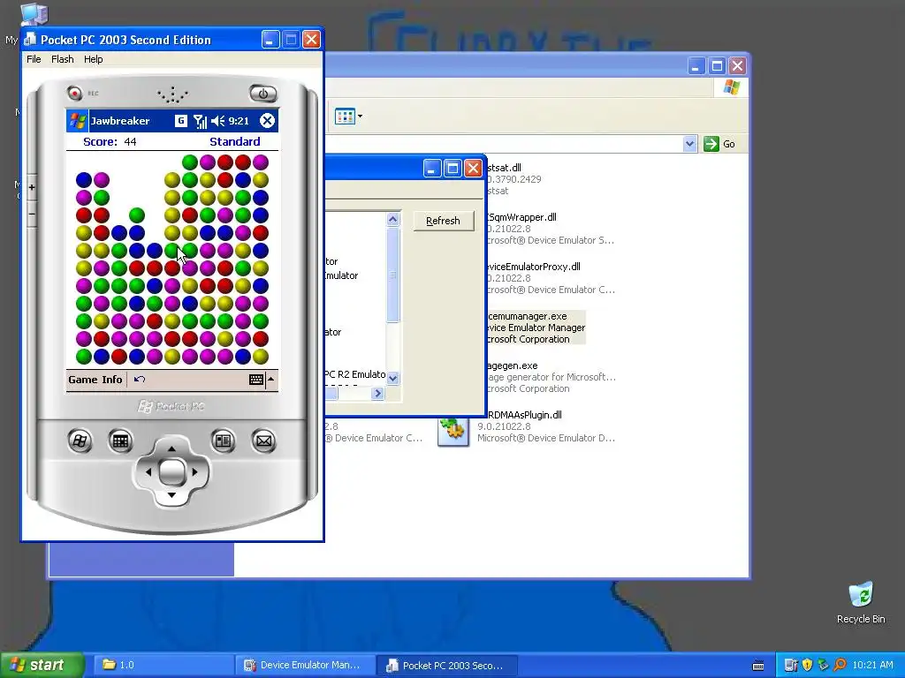Expand the Explorer address bar dropdown
This screenshot has width=905, height=678.
pos(689,144)
